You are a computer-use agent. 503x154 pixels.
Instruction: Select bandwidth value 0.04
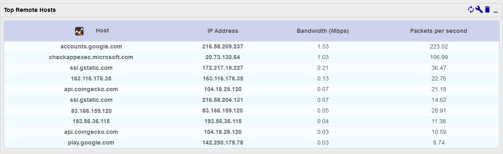[x=323, y=121]
